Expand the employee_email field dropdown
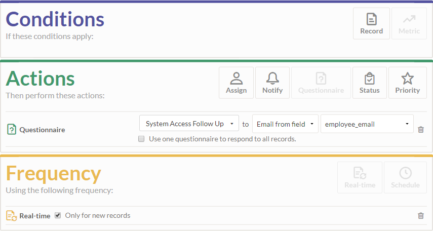Viewport: 433px width, 231px height. pyautogui.click(x=367, y=124)
